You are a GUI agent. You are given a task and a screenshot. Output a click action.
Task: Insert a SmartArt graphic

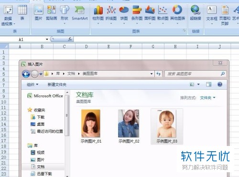(80, 13)
